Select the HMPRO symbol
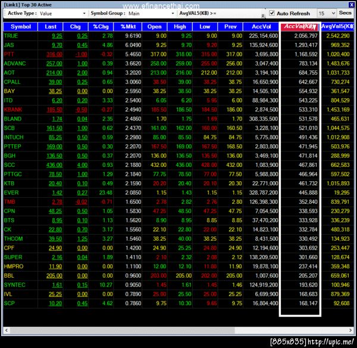Viewport: 357px width, 348px height. click(14, 266)
